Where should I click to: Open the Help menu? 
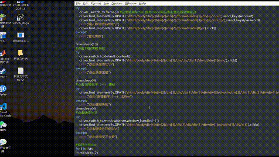142,3
